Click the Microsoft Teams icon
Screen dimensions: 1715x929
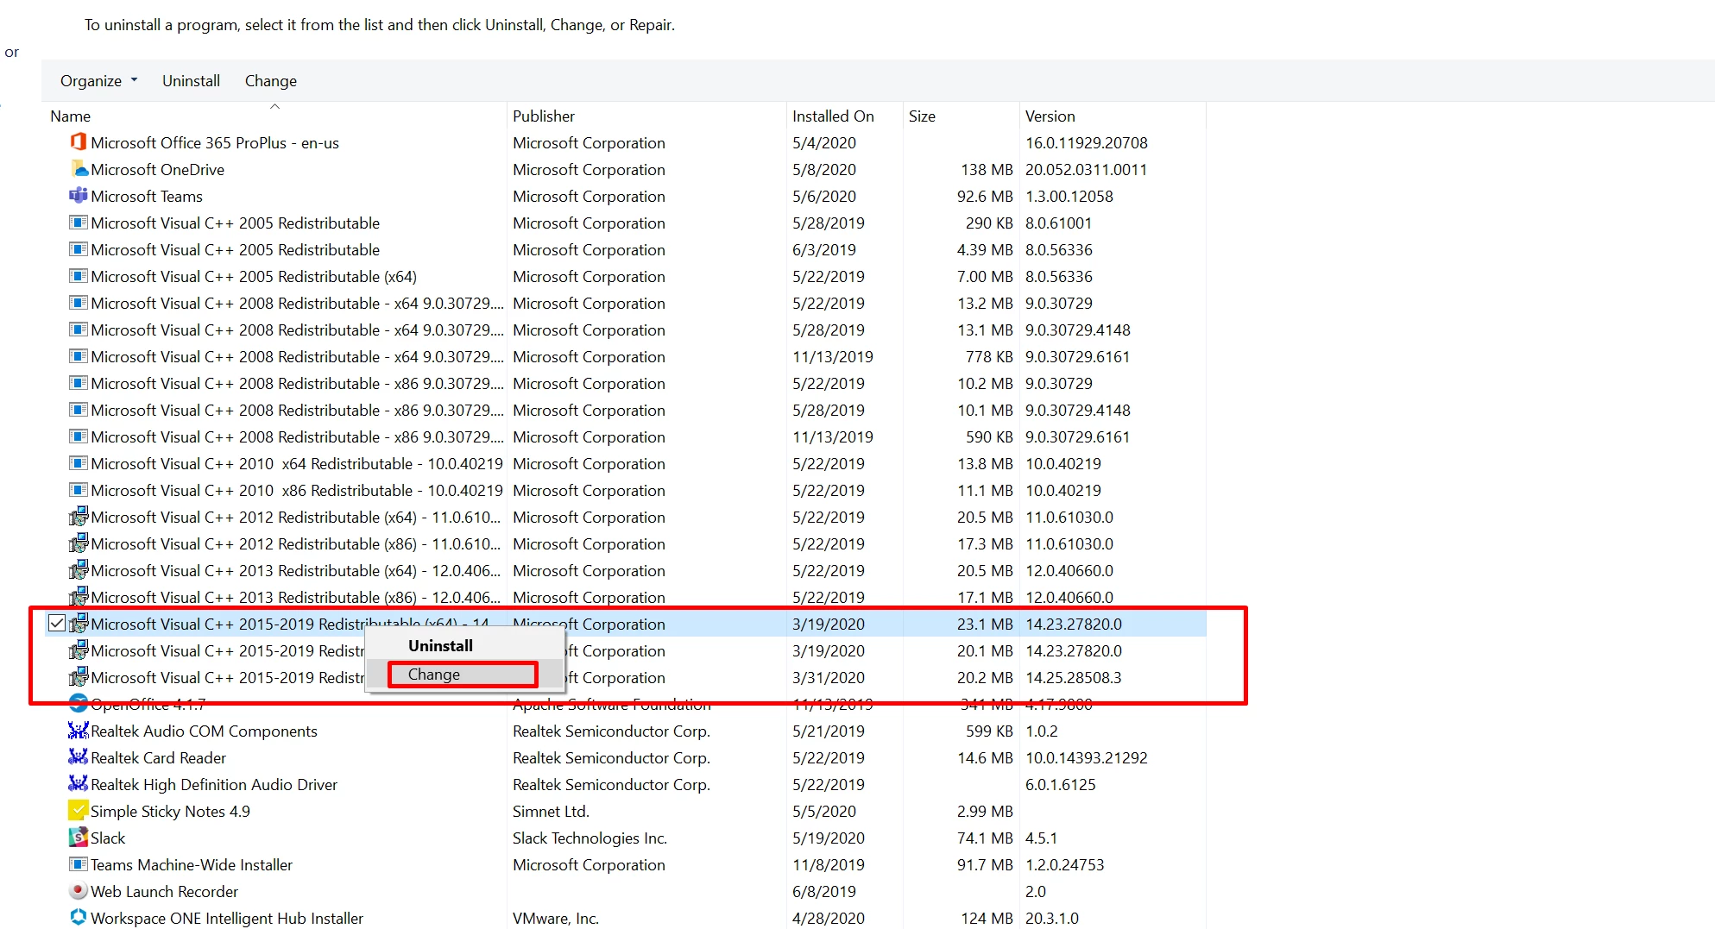point(78,195)
